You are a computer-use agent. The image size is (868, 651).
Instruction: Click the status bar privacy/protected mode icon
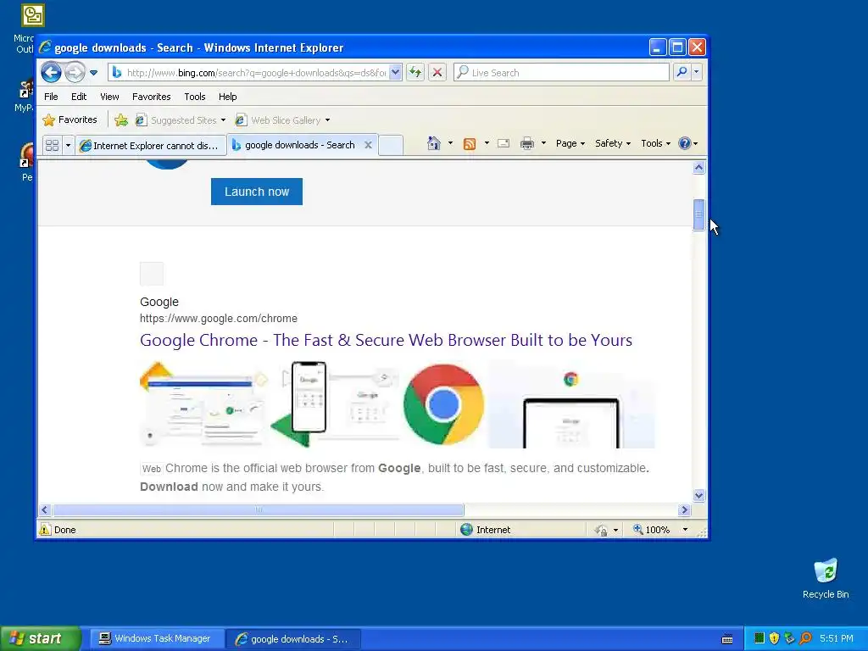(x=601, y=530)
